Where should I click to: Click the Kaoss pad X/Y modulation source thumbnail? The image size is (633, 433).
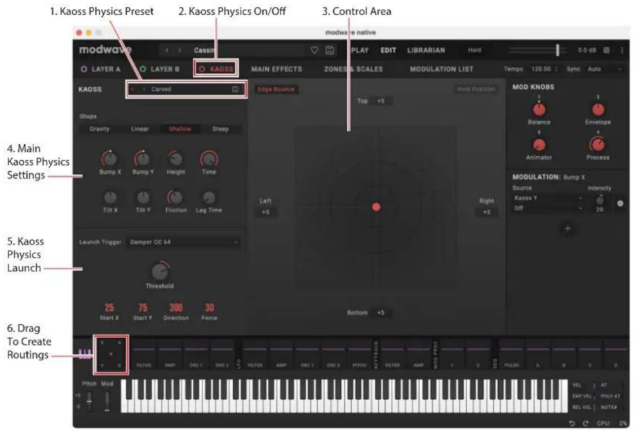pos(111,354)
